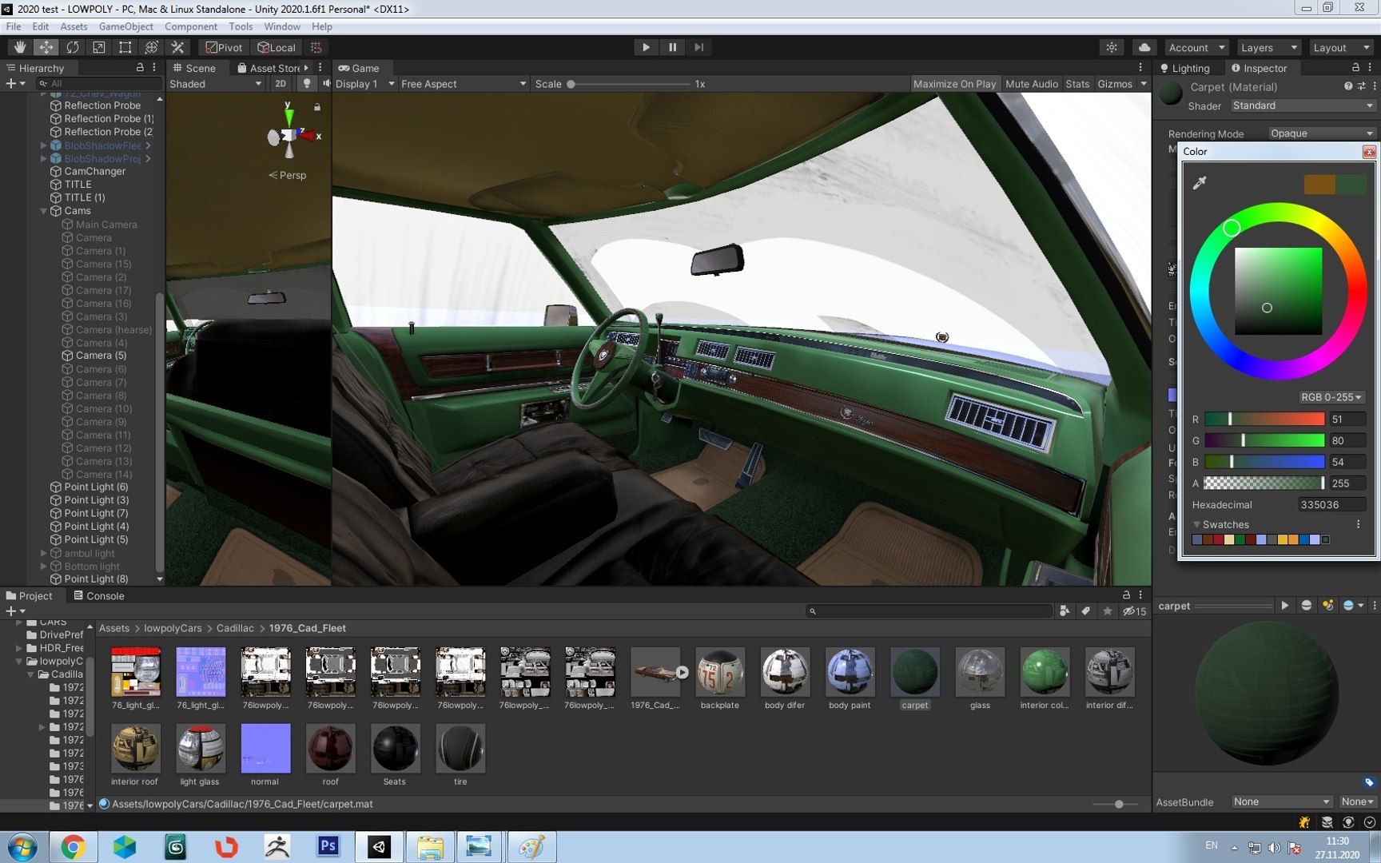Select the Rect transform tool

(x=125, y=47)
